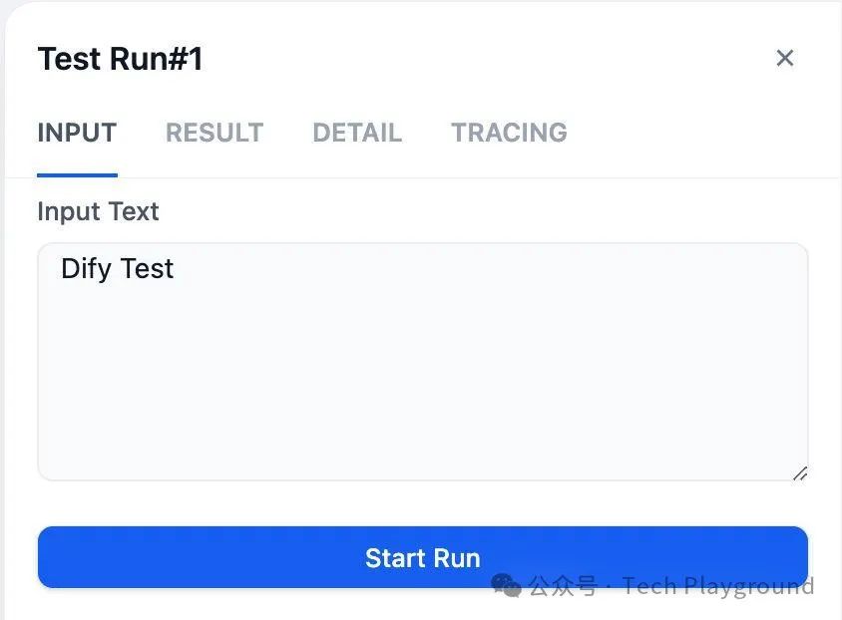Click the textarea resize handle
This screenshot has width=842, height=620.
coord(800,475)
